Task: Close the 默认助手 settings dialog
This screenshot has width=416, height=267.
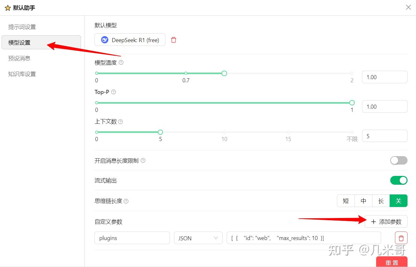Action: [408, 7]
